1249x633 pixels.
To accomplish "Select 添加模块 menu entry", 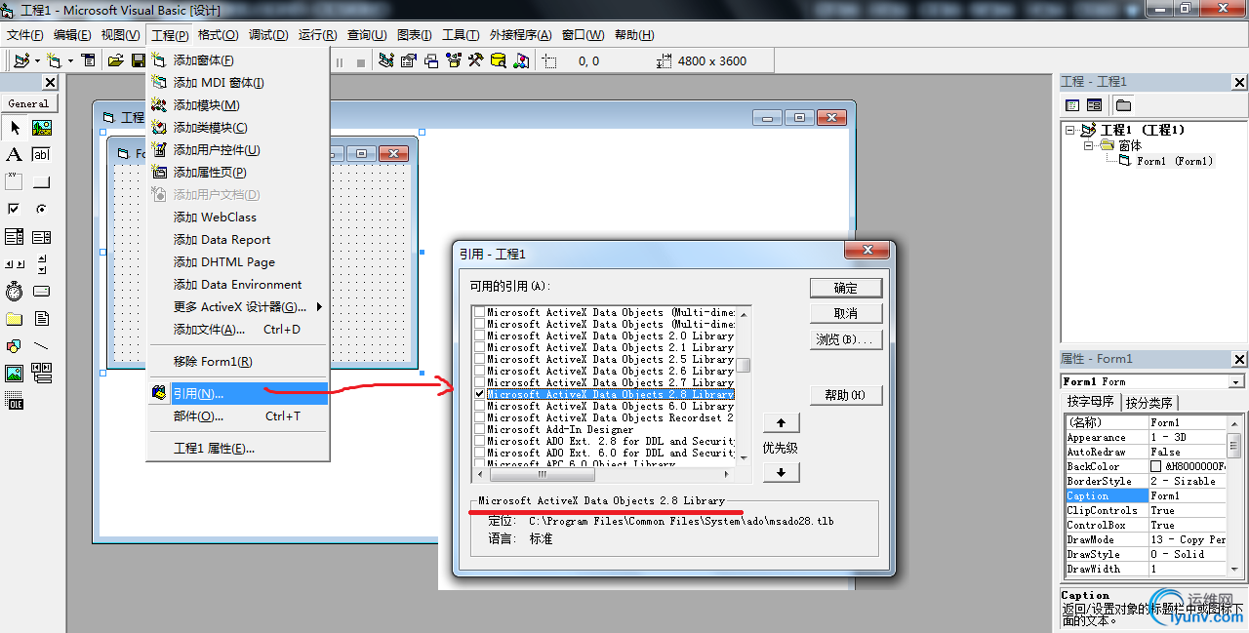I will [237, 105].
